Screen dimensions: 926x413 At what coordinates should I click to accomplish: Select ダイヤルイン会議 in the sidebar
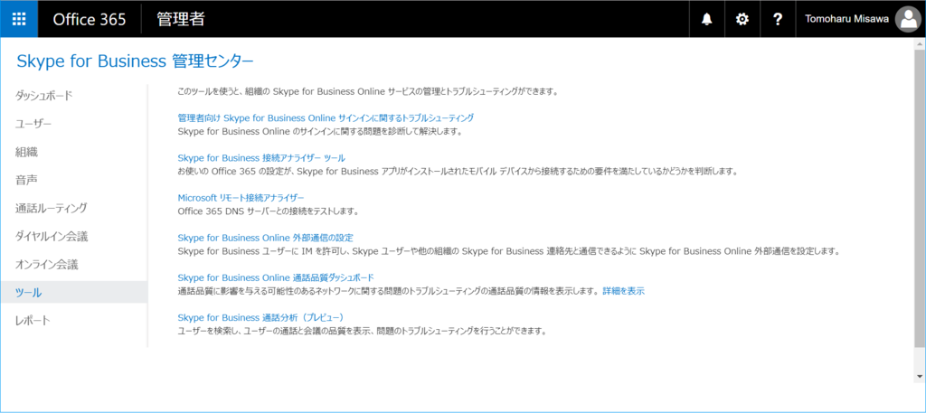pyautogui.click(x=52, y=236)
